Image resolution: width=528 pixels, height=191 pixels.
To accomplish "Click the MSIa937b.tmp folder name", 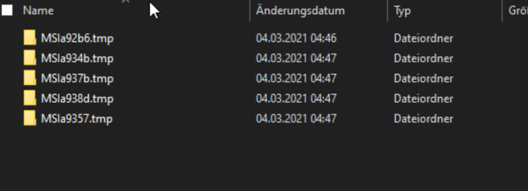I will (x=77, y=79).
